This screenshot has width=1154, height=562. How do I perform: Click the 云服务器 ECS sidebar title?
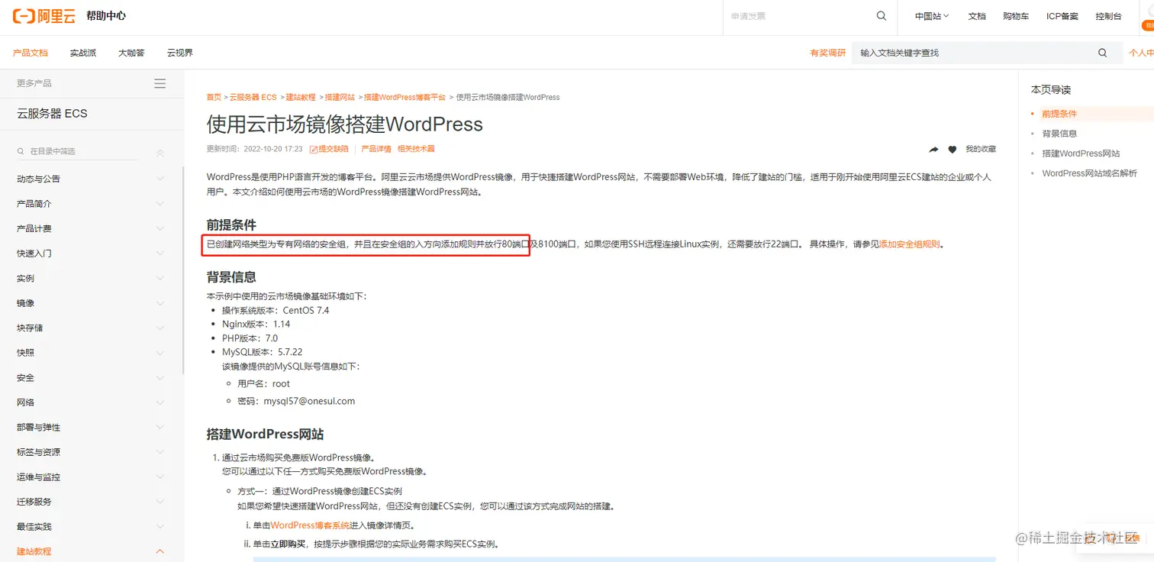(52, 114)
